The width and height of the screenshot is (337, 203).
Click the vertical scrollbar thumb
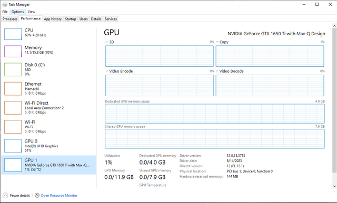click(334, 100)
